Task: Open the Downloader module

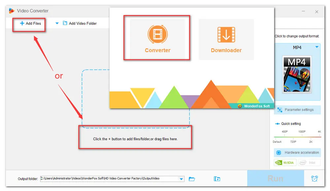Action: 226,39
